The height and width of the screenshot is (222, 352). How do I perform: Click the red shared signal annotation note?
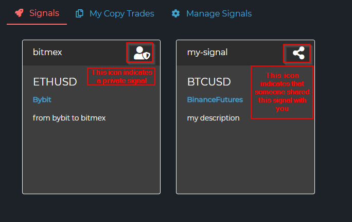coord(281,92)
